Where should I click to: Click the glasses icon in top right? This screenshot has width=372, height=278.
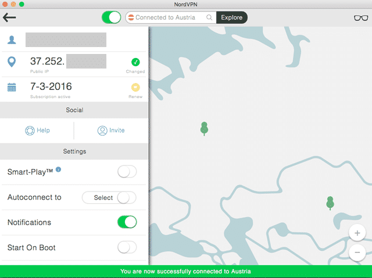pyautogui.click(x=361, y=18)
